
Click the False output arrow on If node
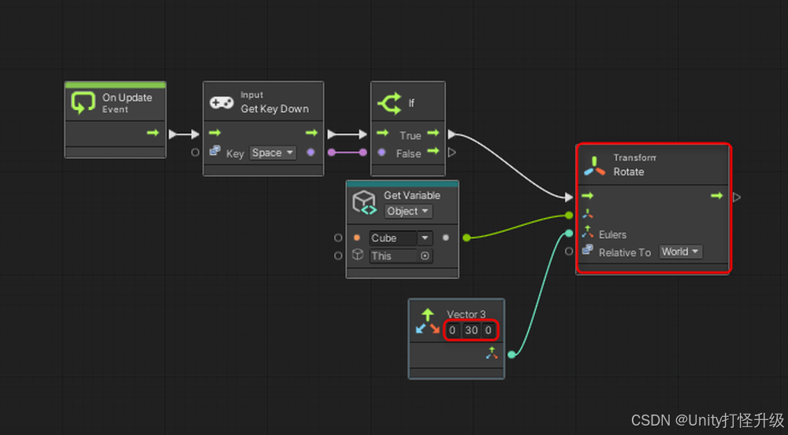(x=433, y=151)
